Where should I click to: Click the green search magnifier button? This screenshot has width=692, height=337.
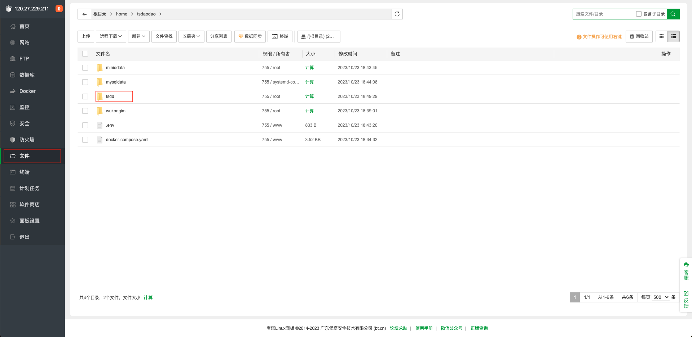pyautogui.click(x=673, y=14)
